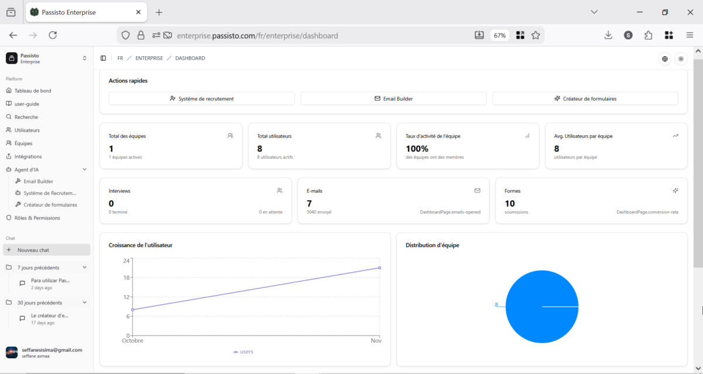Click the 67% zoom level indicator
The height and width of the screenshot is (374, 703).
499,35
